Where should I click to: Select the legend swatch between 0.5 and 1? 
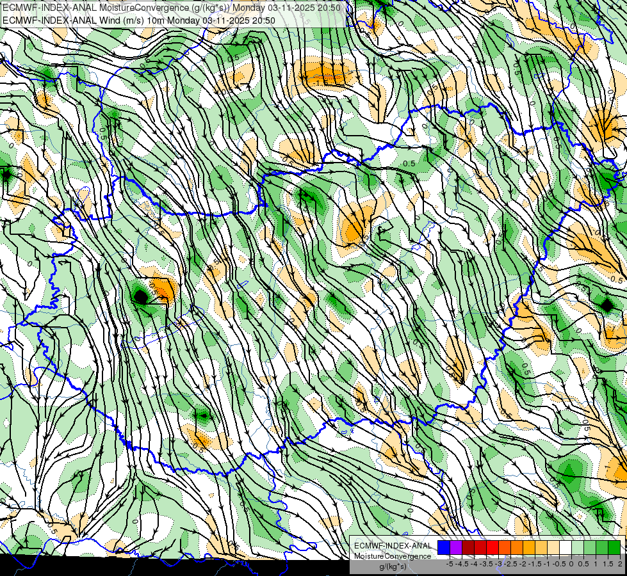590,547
